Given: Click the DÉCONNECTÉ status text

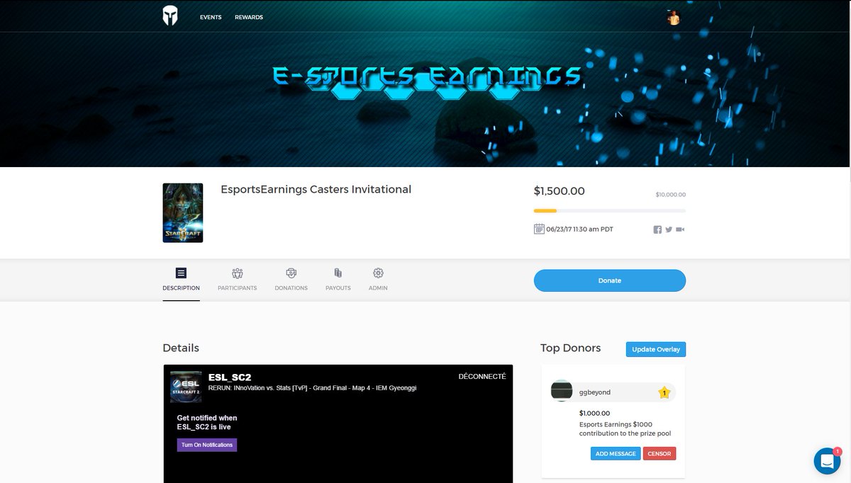Looking at the screenshot, I should click(x=482, y=377).
